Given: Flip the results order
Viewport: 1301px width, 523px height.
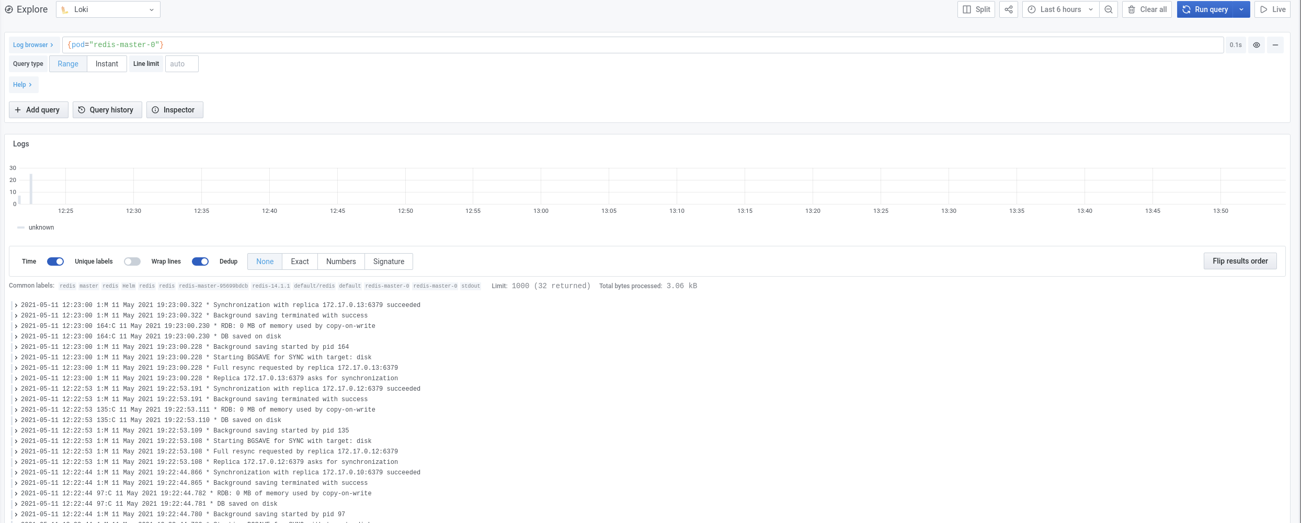Looking at the screenshot, I should pos(1240,261).
